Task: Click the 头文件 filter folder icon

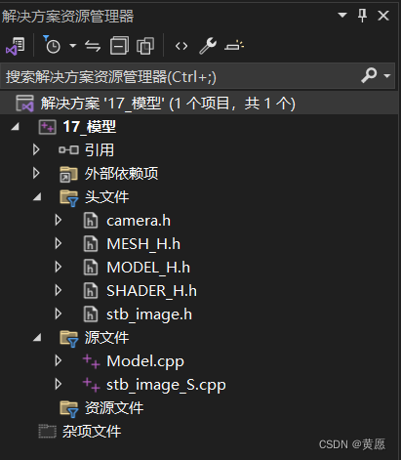Action: click(x=69, y=198)
